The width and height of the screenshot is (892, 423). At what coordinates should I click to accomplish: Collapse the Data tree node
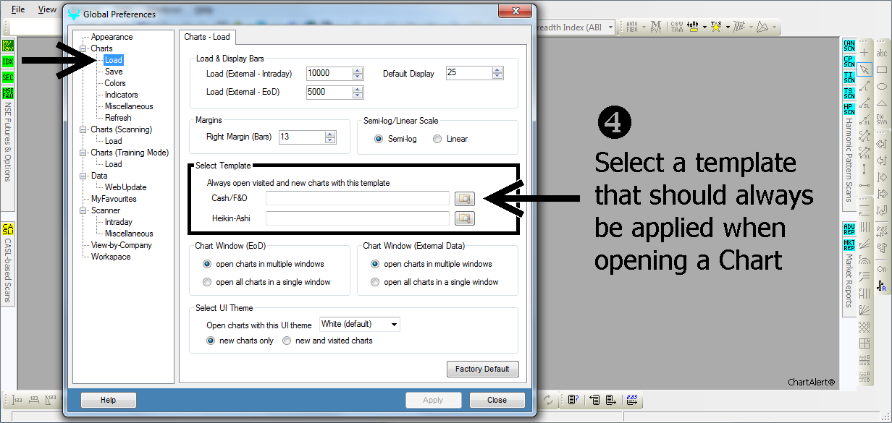(x=84, y=176)
